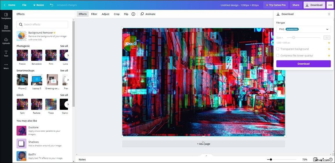Click the size multiplier value box
Image resolution: width=335 pixels, height=163 pixels.
click(x=327, y=37)
